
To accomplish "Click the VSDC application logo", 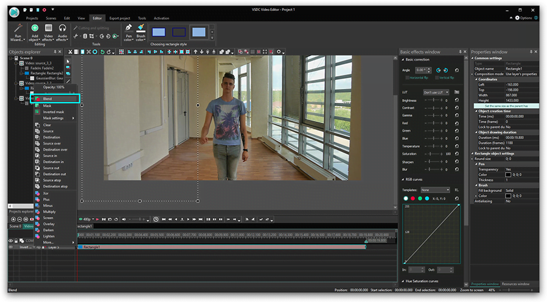I will (x=14, y=12).
